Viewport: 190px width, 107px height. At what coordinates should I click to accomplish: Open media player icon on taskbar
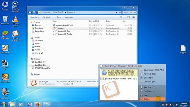(21, 104)
